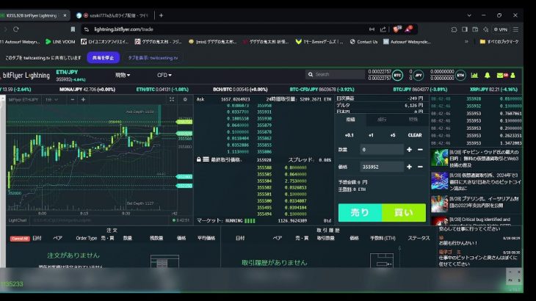Open the tab search chevron in title bar
Viewport: 536px width, 301px height.
click(x=469, y=15)
